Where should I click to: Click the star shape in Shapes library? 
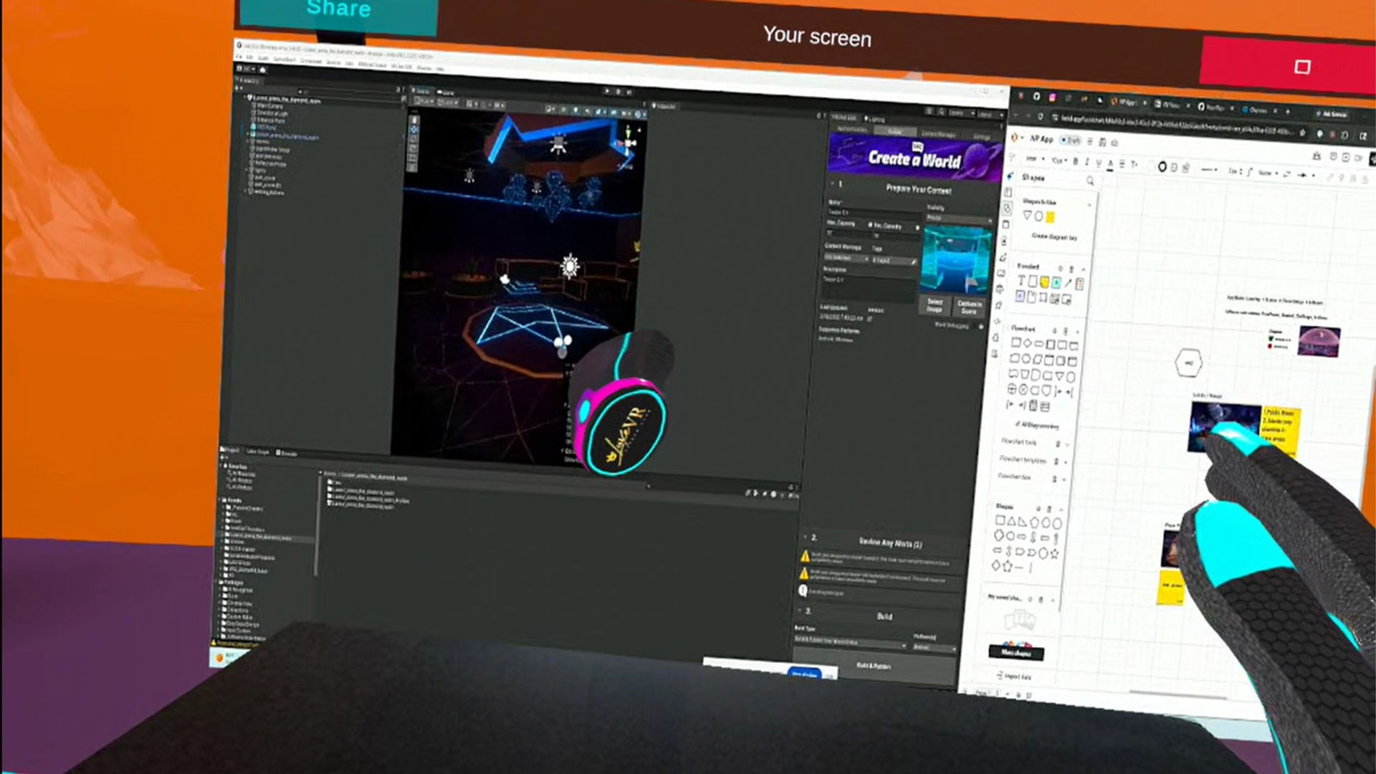pyautogui.click(x=1054, y=553)
